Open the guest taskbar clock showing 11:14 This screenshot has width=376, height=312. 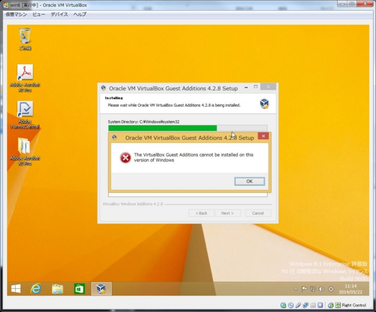(x=351, y=289)
